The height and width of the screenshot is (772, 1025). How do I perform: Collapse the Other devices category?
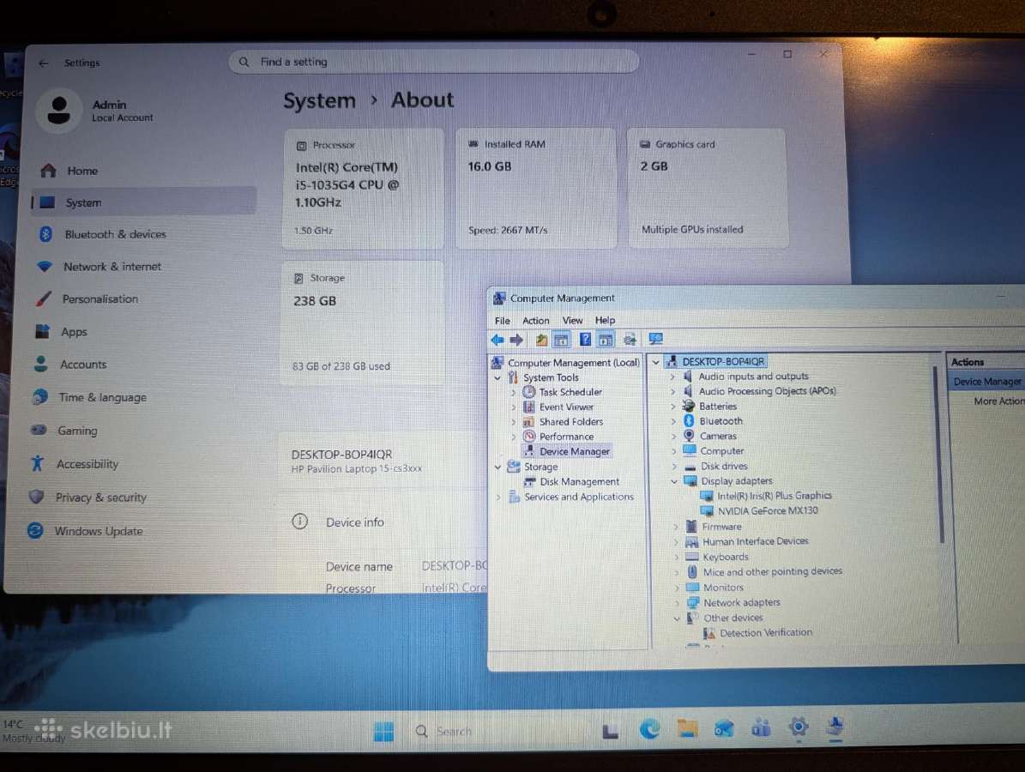point(677,618)
